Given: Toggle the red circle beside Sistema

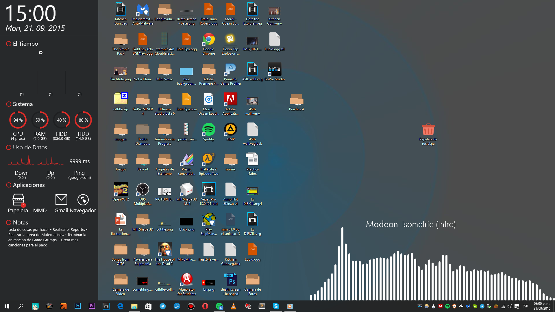Looking at the screenshot, I should coord(9,104).
